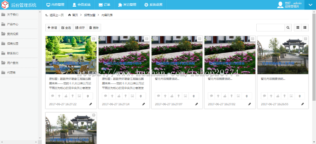316x144 pixels.
Task: Tick checkbox on first content card
Action: pos(94,39)
